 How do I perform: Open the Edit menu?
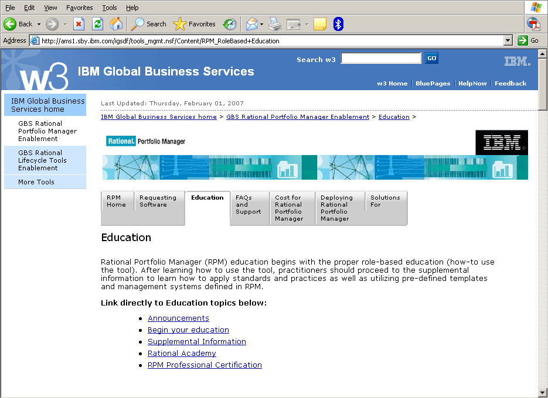(x=29, y=8)
